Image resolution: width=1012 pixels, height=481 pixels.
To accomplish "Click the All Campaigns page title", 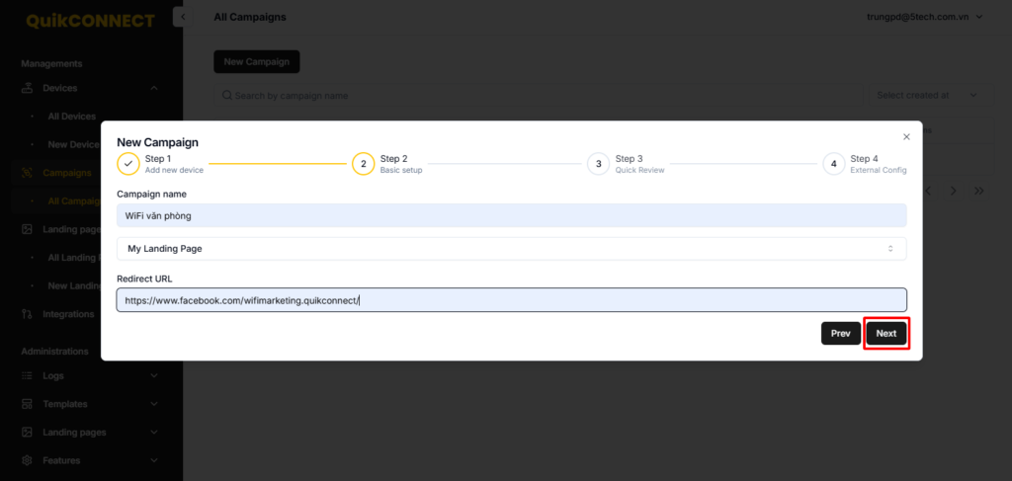I will click(250, 17).
